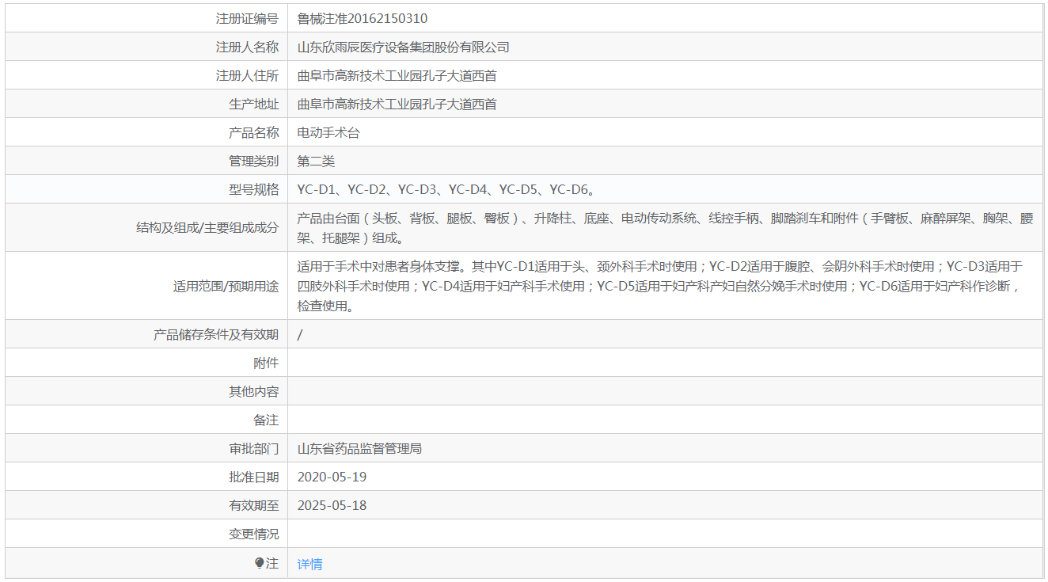
Task: Select registration number 鲁械注准20162150310
Action: [x=363, y=18]
